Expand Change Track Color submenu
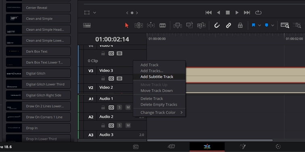 click(x=159, y=113)
